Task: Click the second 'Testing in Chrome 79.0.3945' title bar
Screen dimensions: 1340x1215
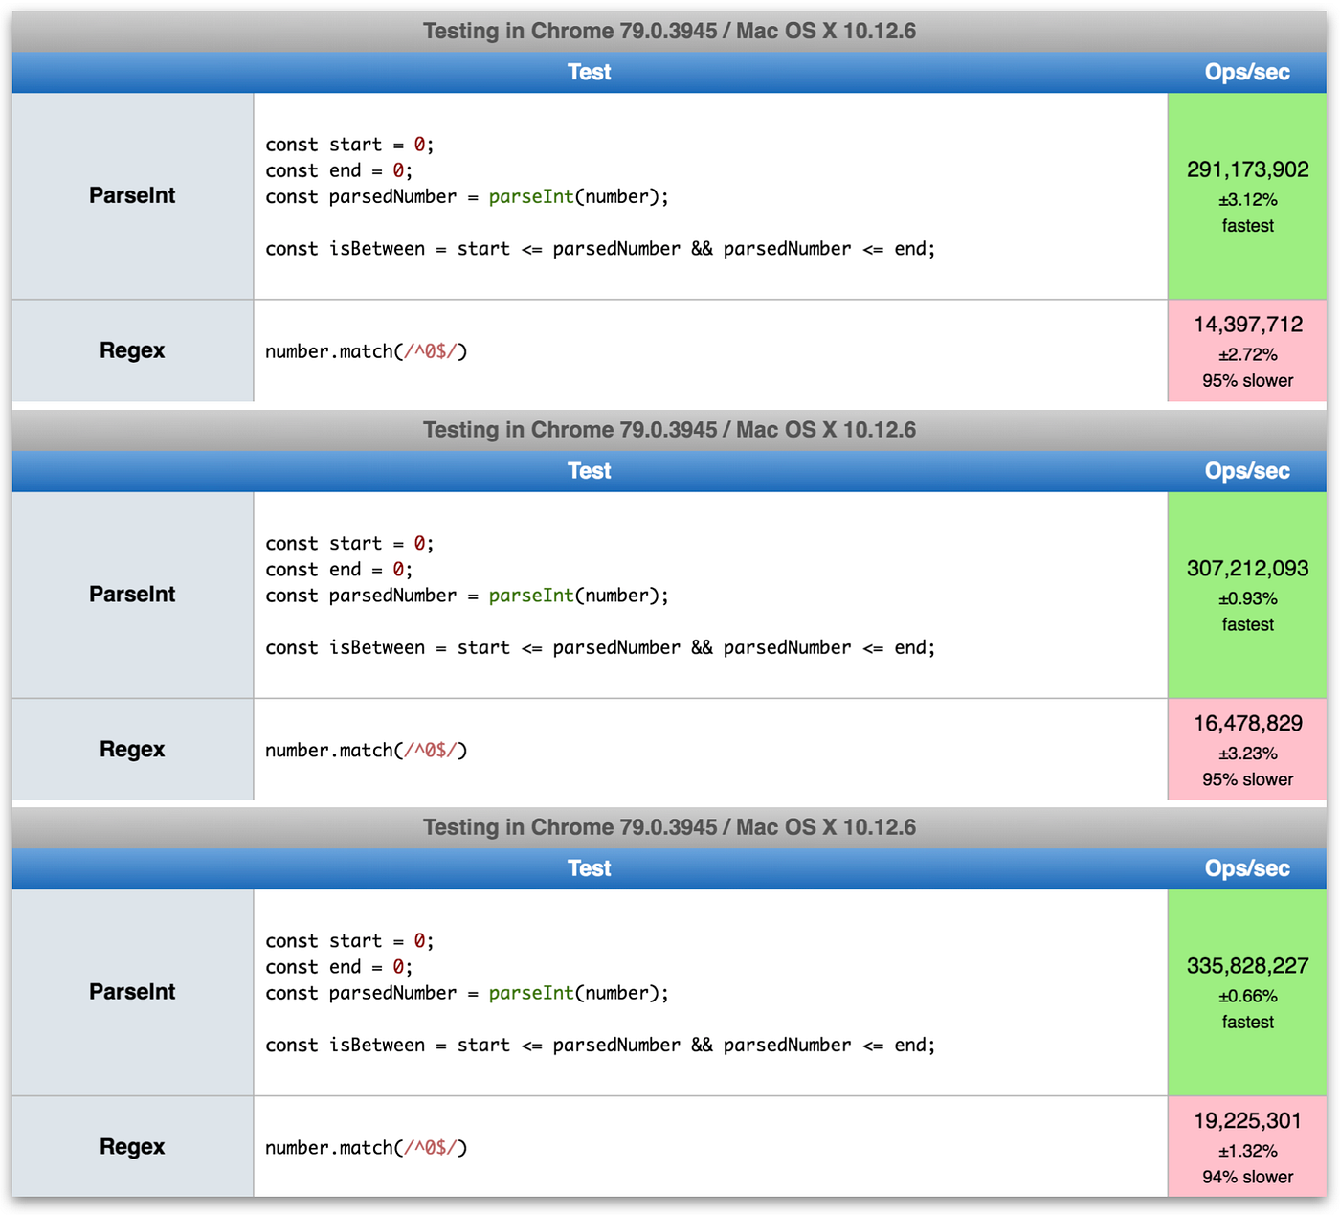Action: 669,430
